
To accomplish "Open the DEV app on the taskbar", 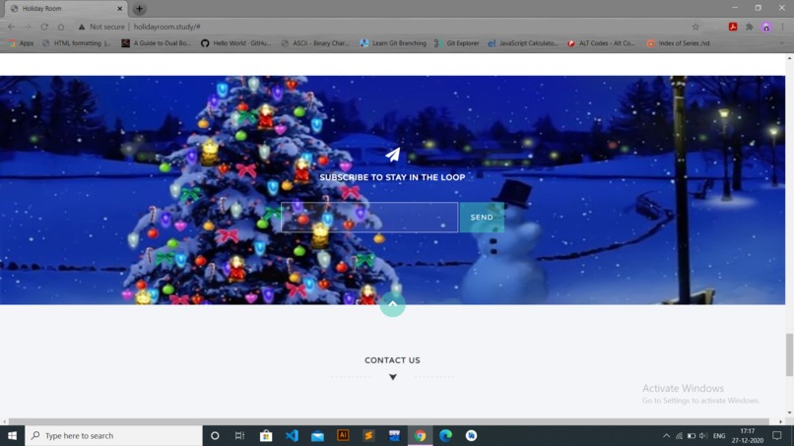I will [394, 435].
